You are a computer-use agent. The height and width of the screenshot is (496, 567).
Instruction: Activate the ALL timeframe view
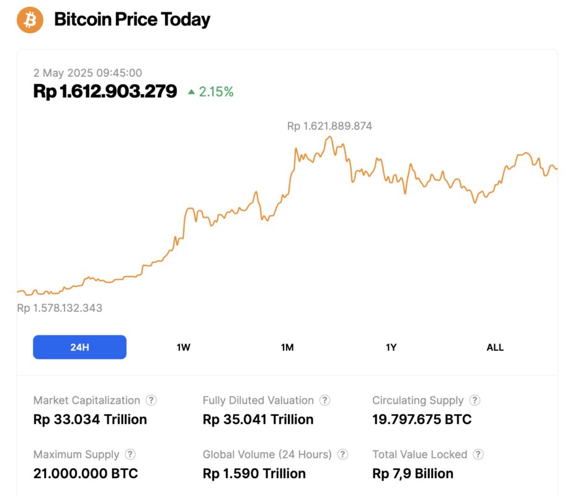pos(494,347)
